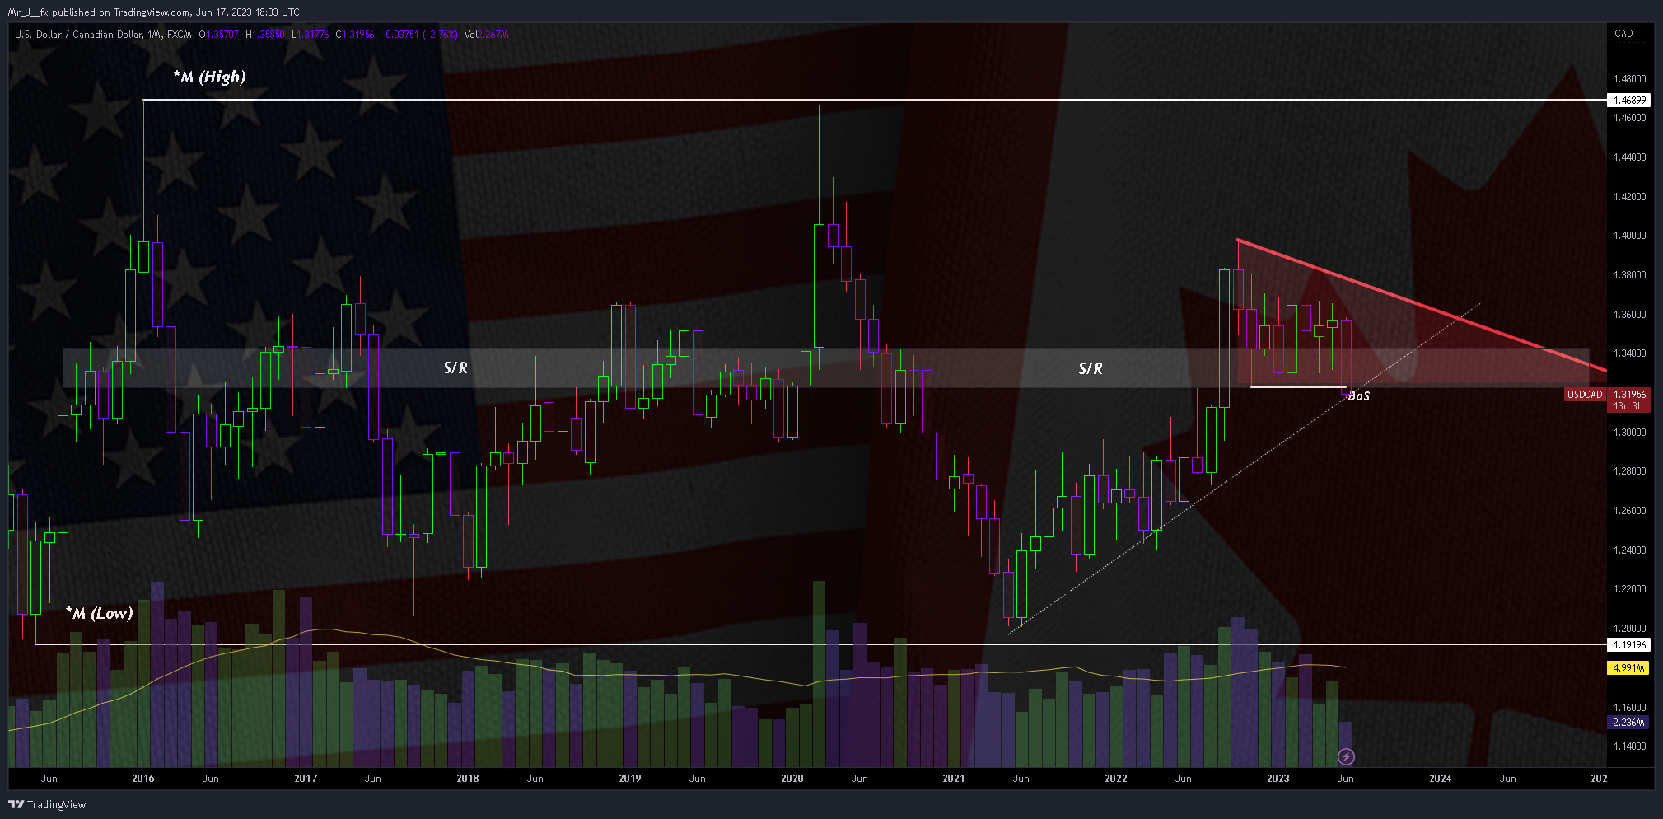Select the gray S/R horizontal zone rectangle
1663x819 pixels.
click(826, 367)
